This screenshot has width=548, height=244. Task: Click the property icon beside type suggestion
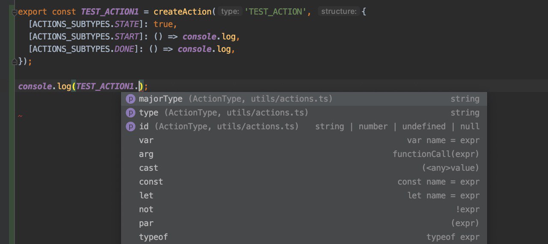point(130,113)
